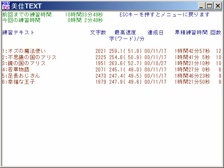This screenshot has height=168, width=224.
Task: Choose the 2:不思議の国のアリス entry
Action: click(29, 57)
